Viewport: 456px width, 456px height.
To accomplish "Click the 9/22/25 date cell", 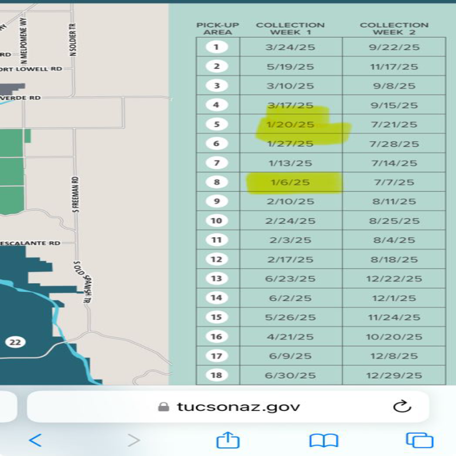I will [x=394, y=47].
